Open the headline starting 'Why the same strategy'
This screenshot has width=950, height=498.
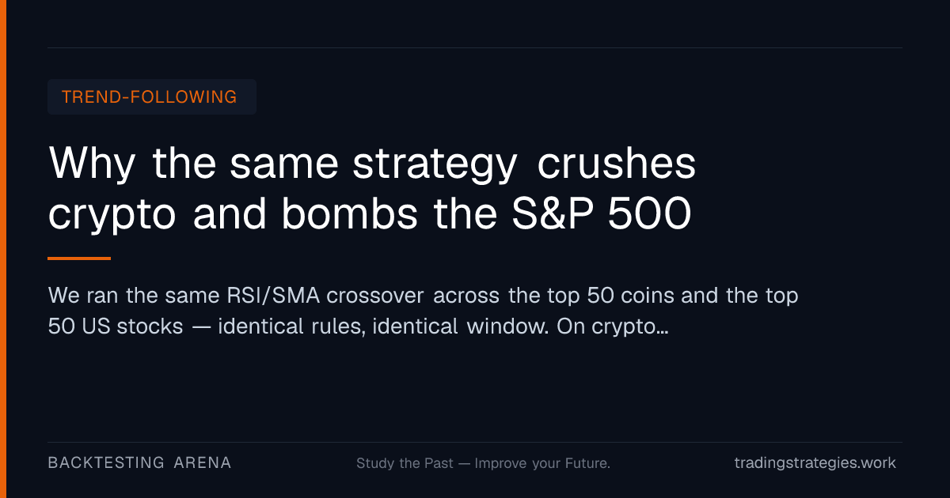[x=372, y=190]
